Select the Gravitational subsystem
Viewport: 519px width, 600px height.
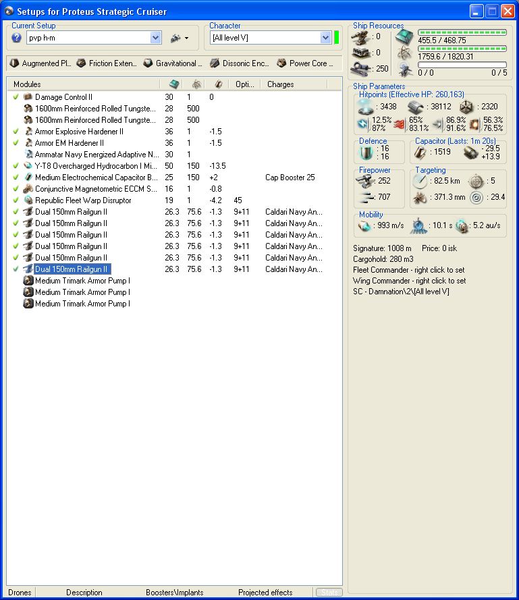173,63
